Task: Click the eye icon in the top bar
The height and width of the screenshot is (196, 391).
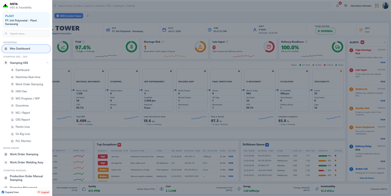Action: point(346,6)
